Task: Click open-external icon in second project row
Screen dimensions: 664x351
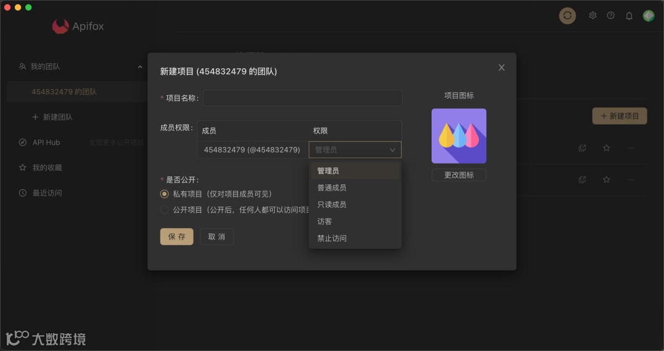Action: [582, 180]
